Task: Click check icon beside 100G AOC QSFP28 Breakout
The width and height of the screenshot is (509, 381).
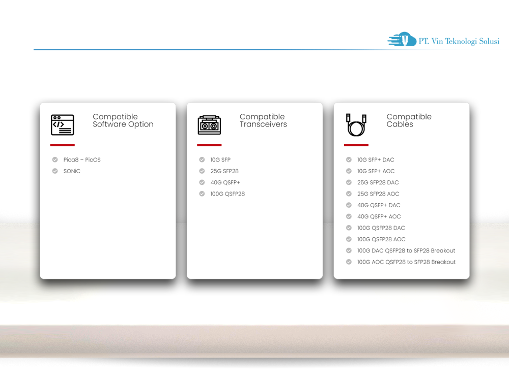Action: [x=349, y=262]
